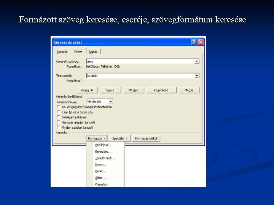The image size is (274, 205).
Task: Pick Stílus... from the menu
Action: pyautogui.click(x=105, y=178)
